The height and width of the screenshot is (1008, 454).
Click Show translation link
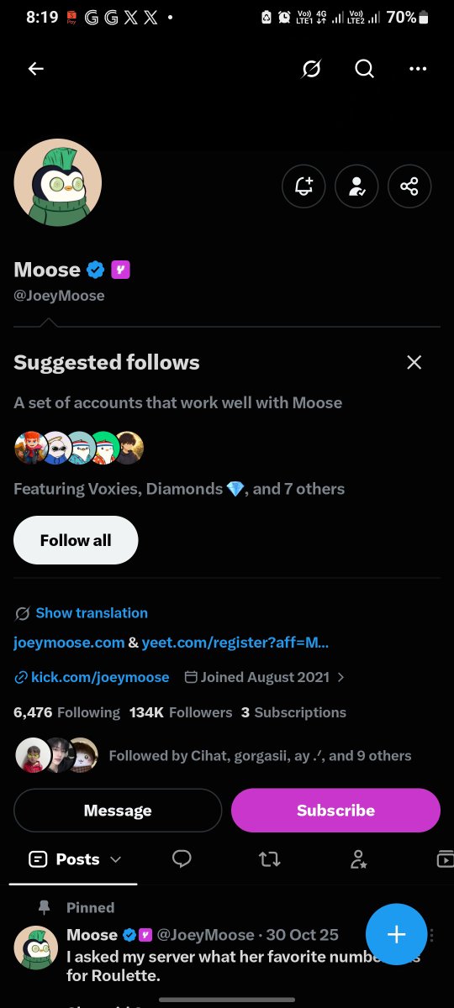[x=92, y=613]
